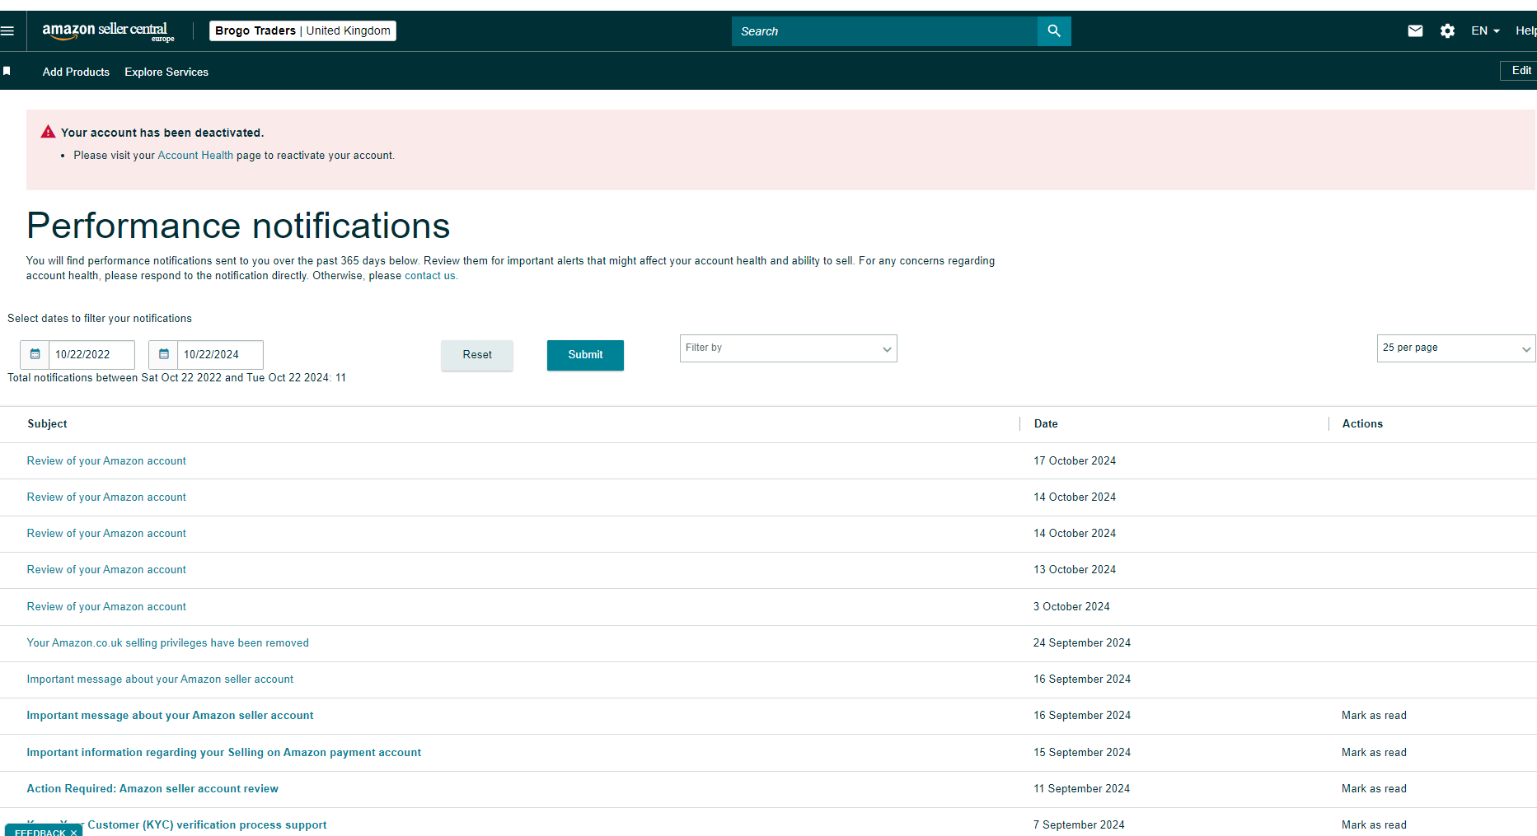Open Selling on Amazon payment account notification
1537x836 pixels.
(223, 753)
